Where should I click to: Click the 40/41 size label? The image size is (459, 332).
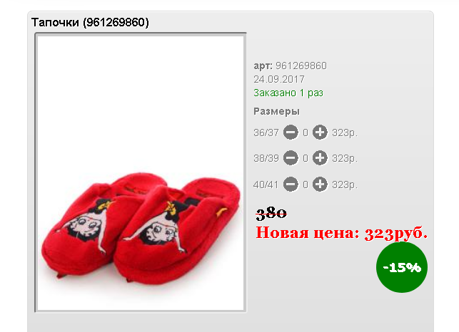pos(266,185)
